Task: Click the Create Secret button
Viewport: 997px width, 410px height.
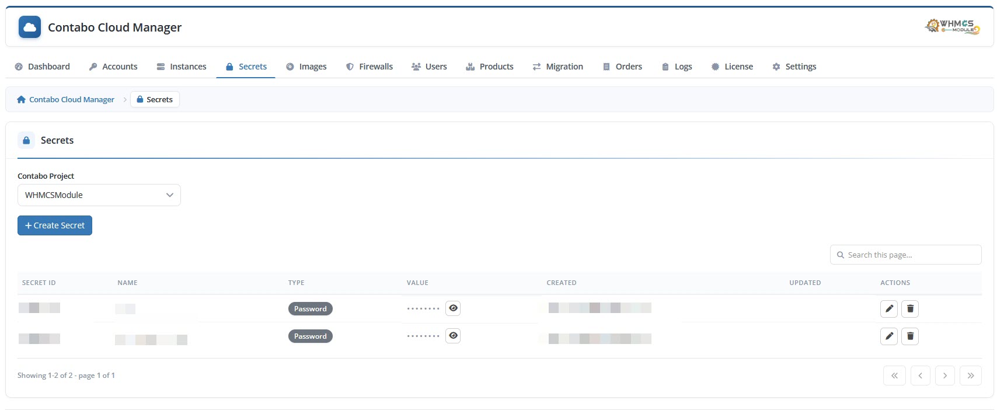Action: [55, 225]
